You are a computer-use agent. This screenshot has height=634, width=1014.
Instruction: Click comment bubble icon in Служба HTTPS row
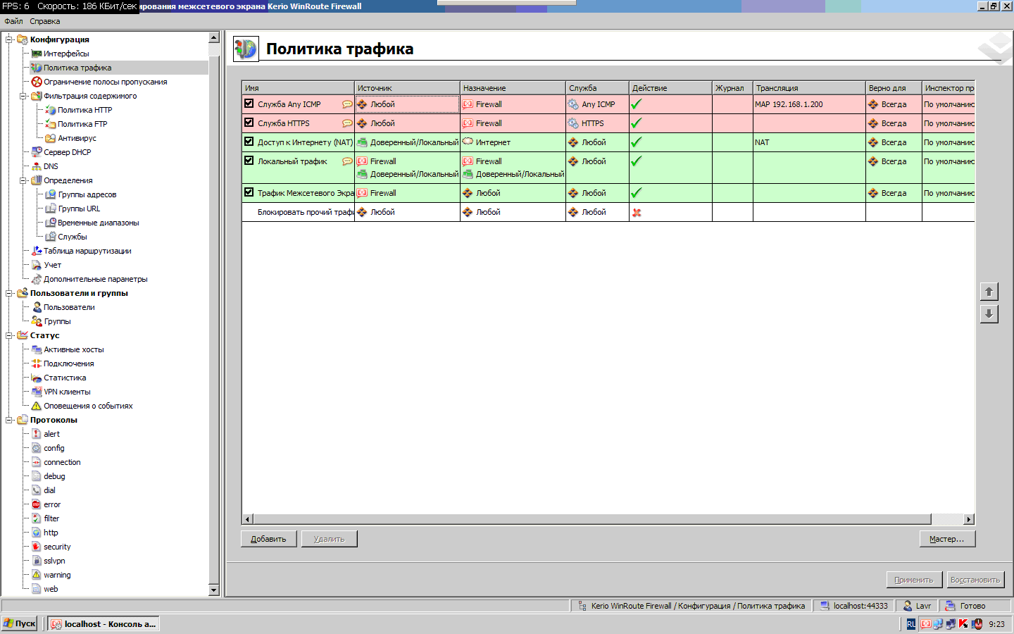347,123
